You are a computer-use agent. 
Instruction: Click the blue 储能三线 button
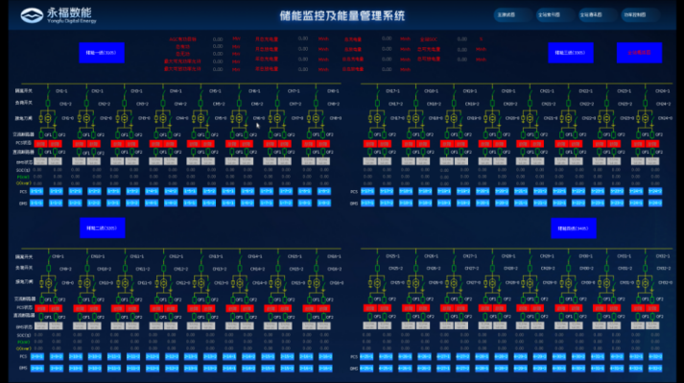pyautogui.click(x=571, y=53)
